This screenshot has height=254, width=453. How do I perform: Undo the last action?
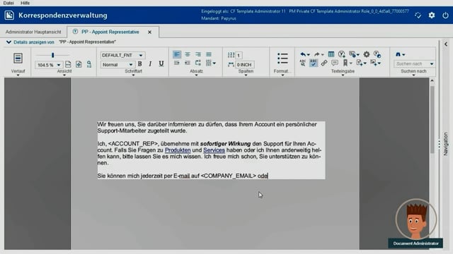[x=303, y=54]
